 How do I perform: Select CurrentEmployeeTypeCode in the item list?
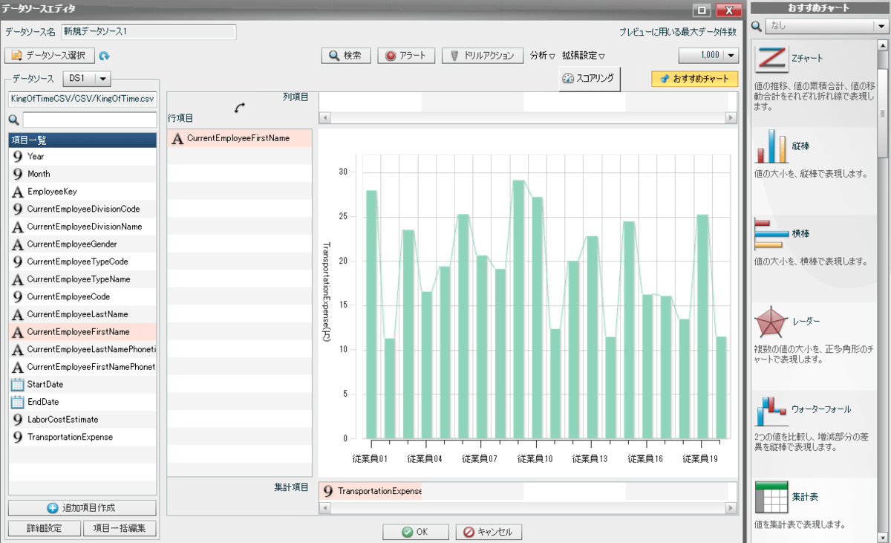click(x=82, y=261)
